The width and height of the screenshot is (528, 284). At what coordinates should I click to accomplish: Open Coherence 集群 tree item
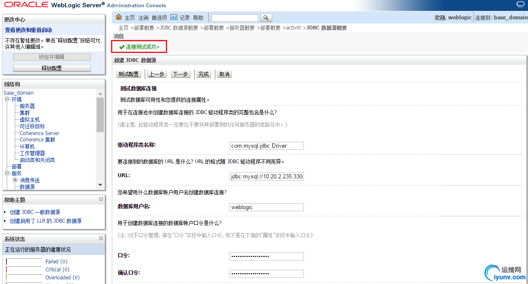pos(37,140)
